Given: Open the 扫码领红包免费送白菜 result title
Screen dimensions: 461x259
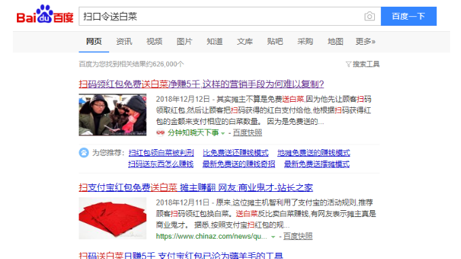Looking at the screenshot, I should pyautogui.click(x=201, y=84).
